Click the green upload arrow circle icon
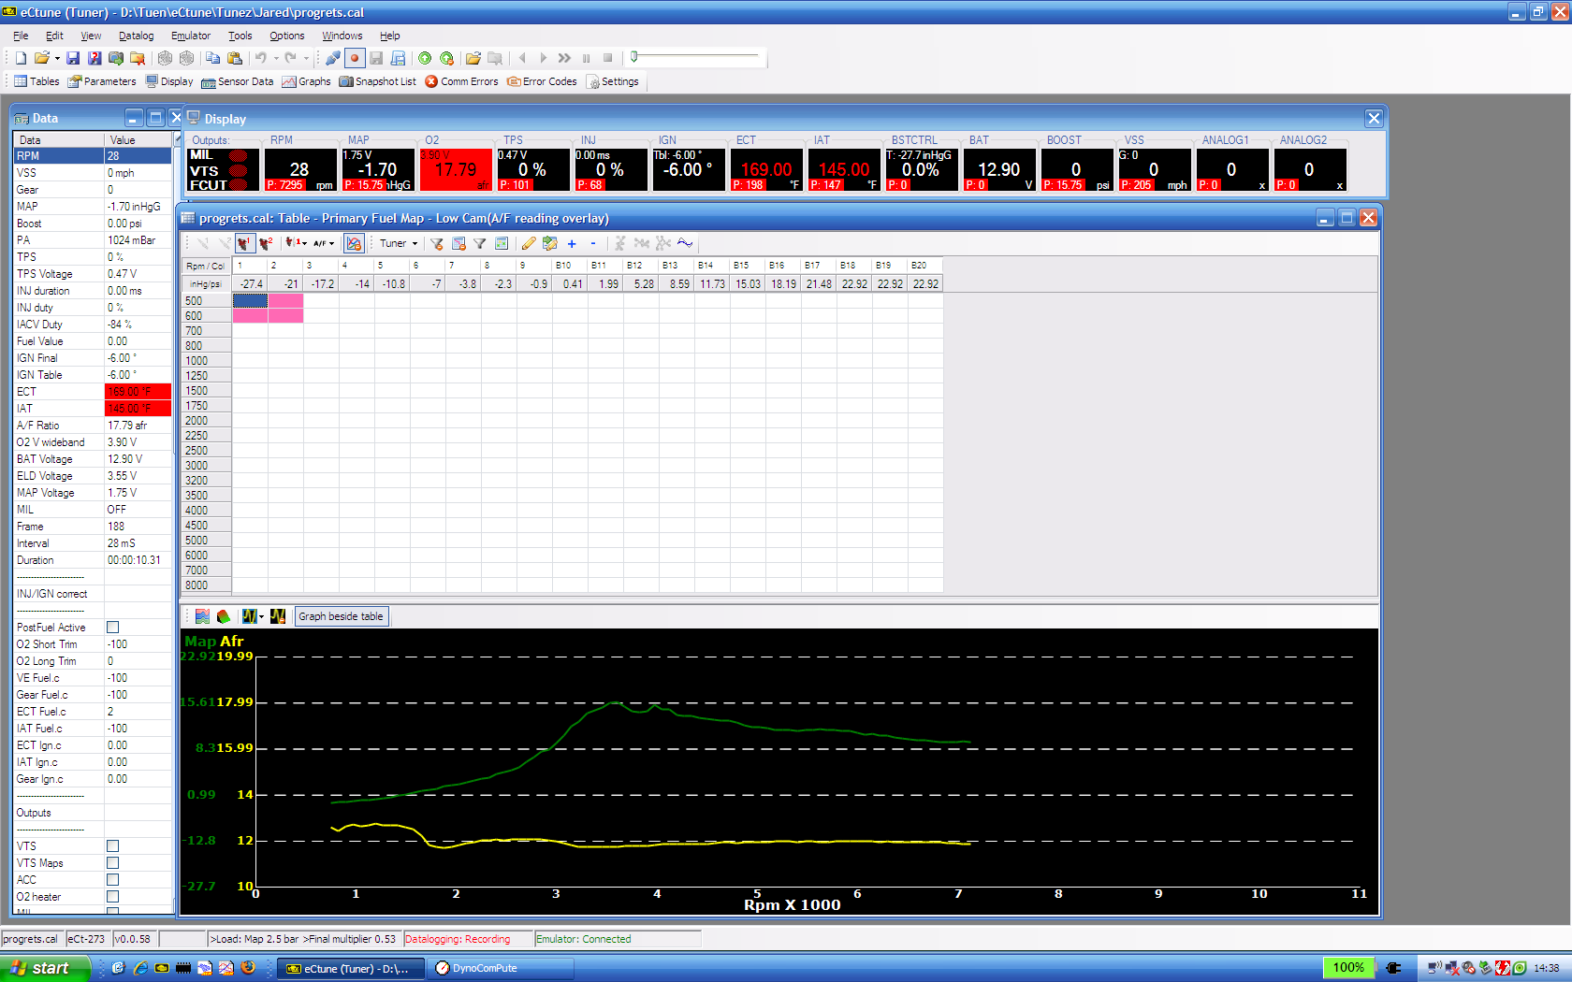The height and width of the screenshot is (982, 1572). [x=425, y=58]
